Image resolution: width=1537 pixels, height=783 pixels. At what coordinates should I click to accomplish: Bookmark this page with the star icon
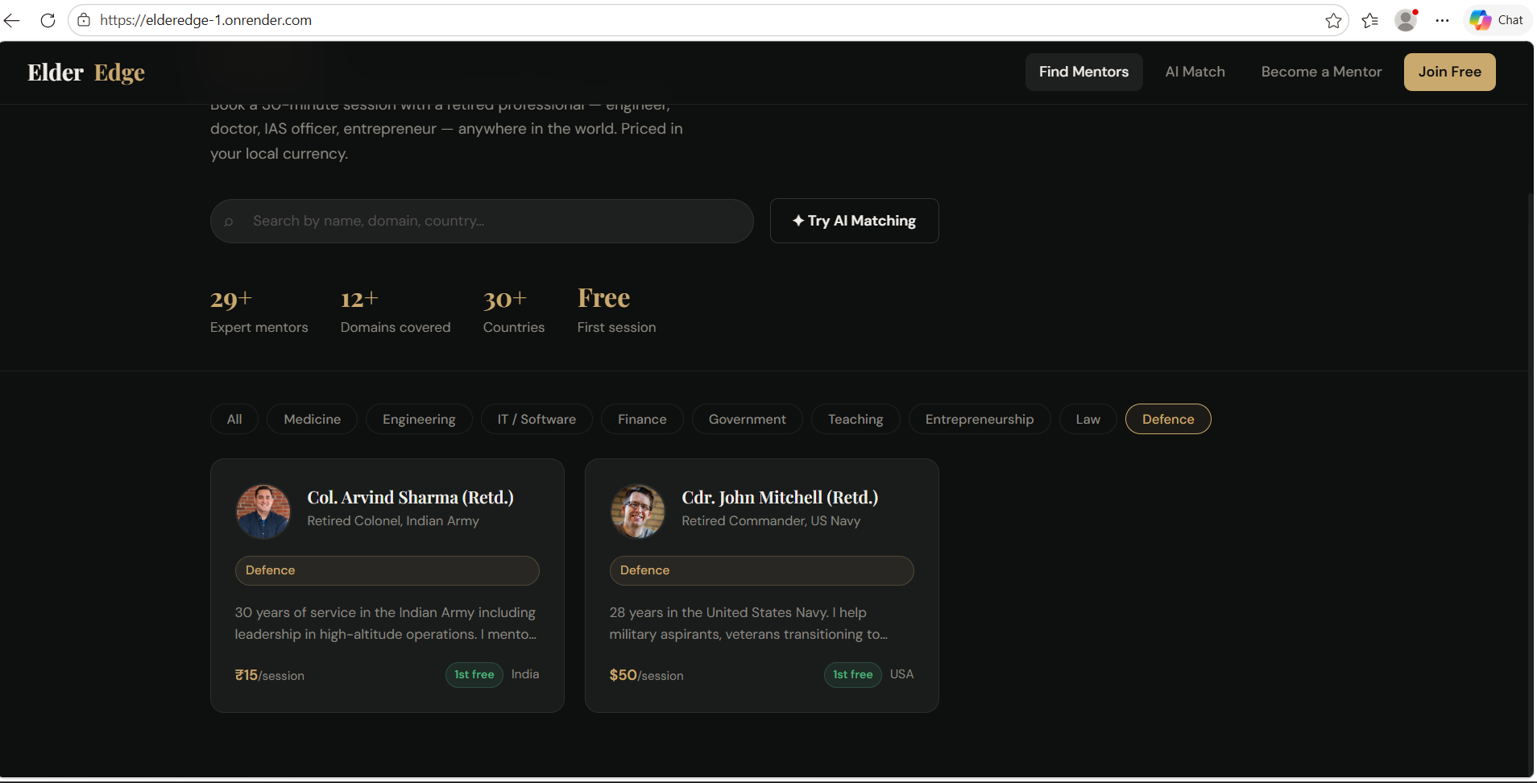(1333, 20)
